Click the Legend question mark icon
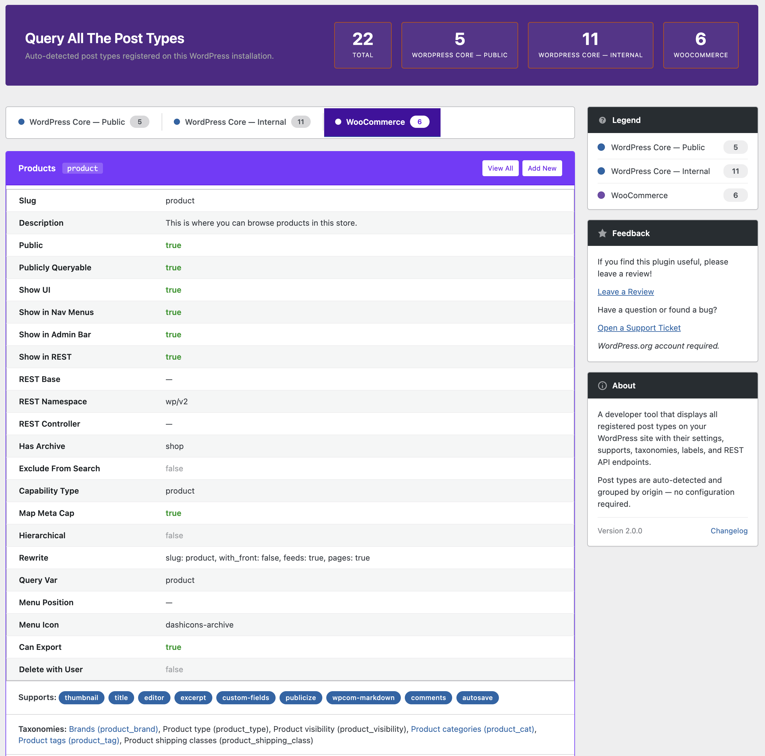This screenshot has width=765, height=756. point(602,120)
